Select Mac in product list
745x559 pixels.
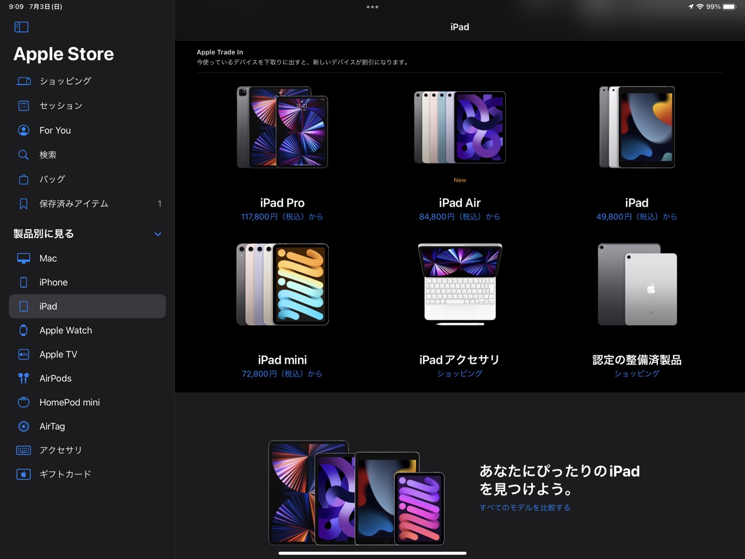[x=87, y=258]
